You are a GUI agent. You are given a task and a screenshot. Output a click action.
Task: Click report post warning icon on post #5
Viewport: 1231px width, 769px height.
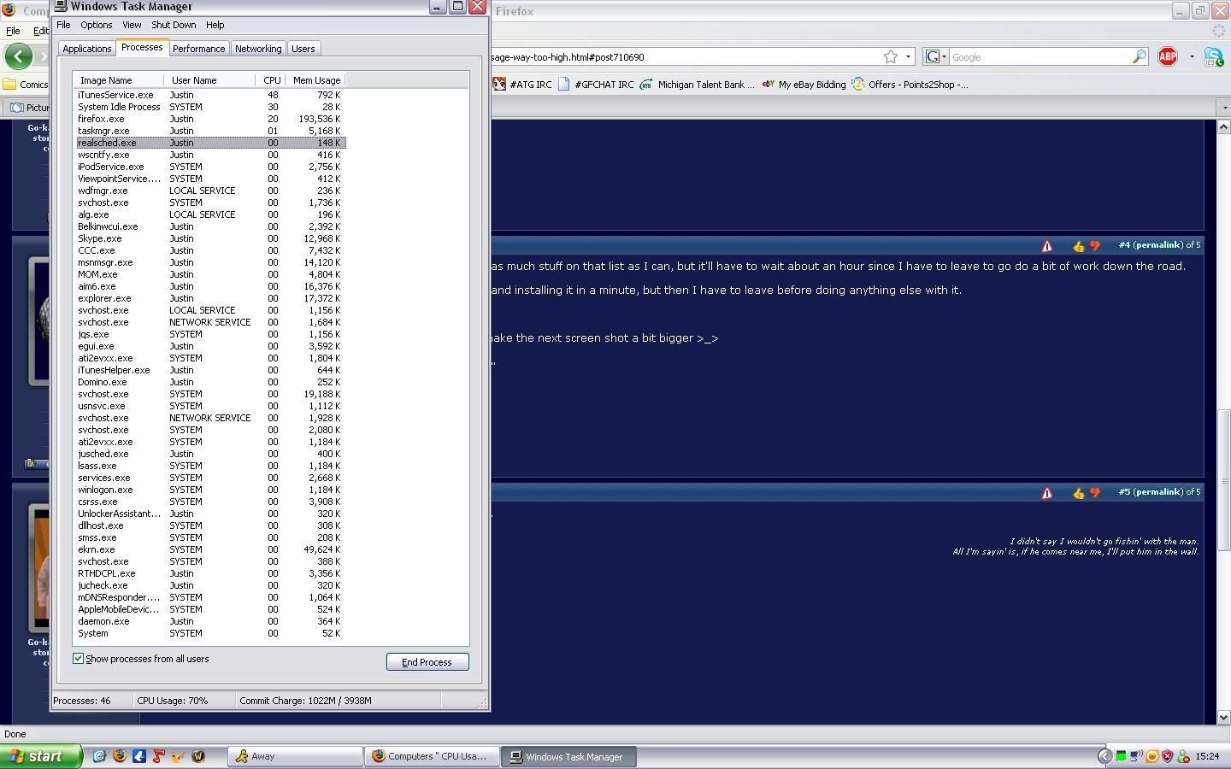tap(1046, 493)
